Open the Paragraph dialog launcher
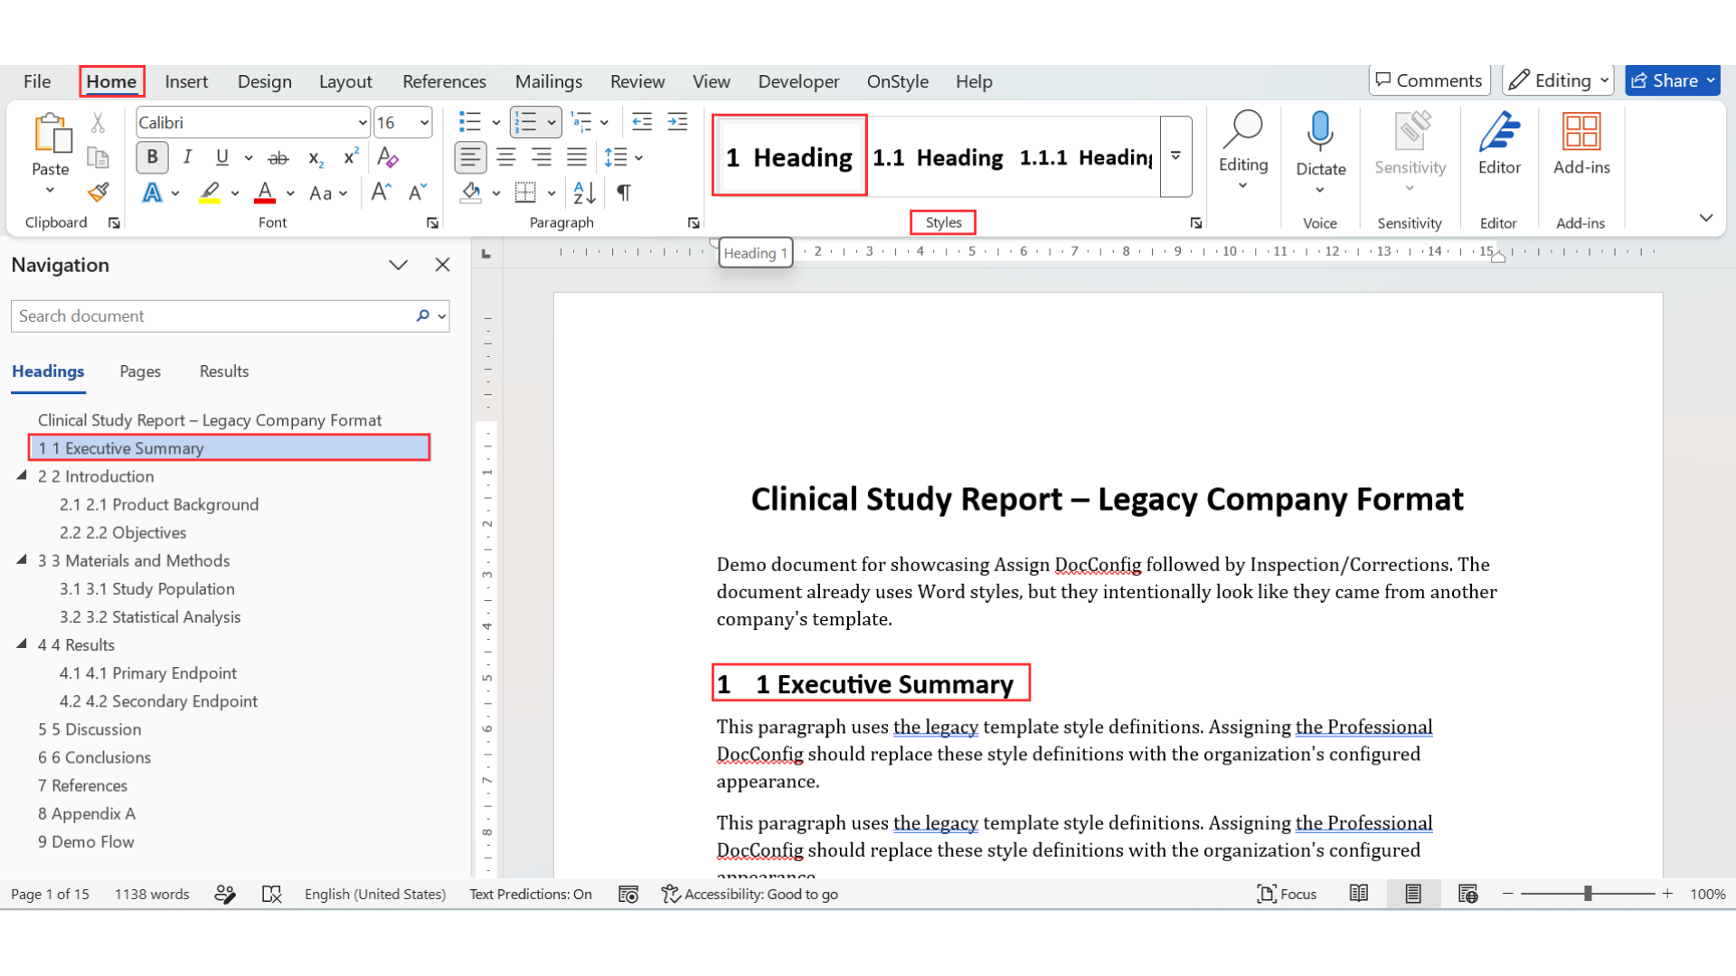 tap(693, 223)
